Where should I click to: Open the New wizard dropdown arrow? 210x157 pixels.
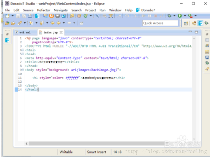(x=12, y=16)
